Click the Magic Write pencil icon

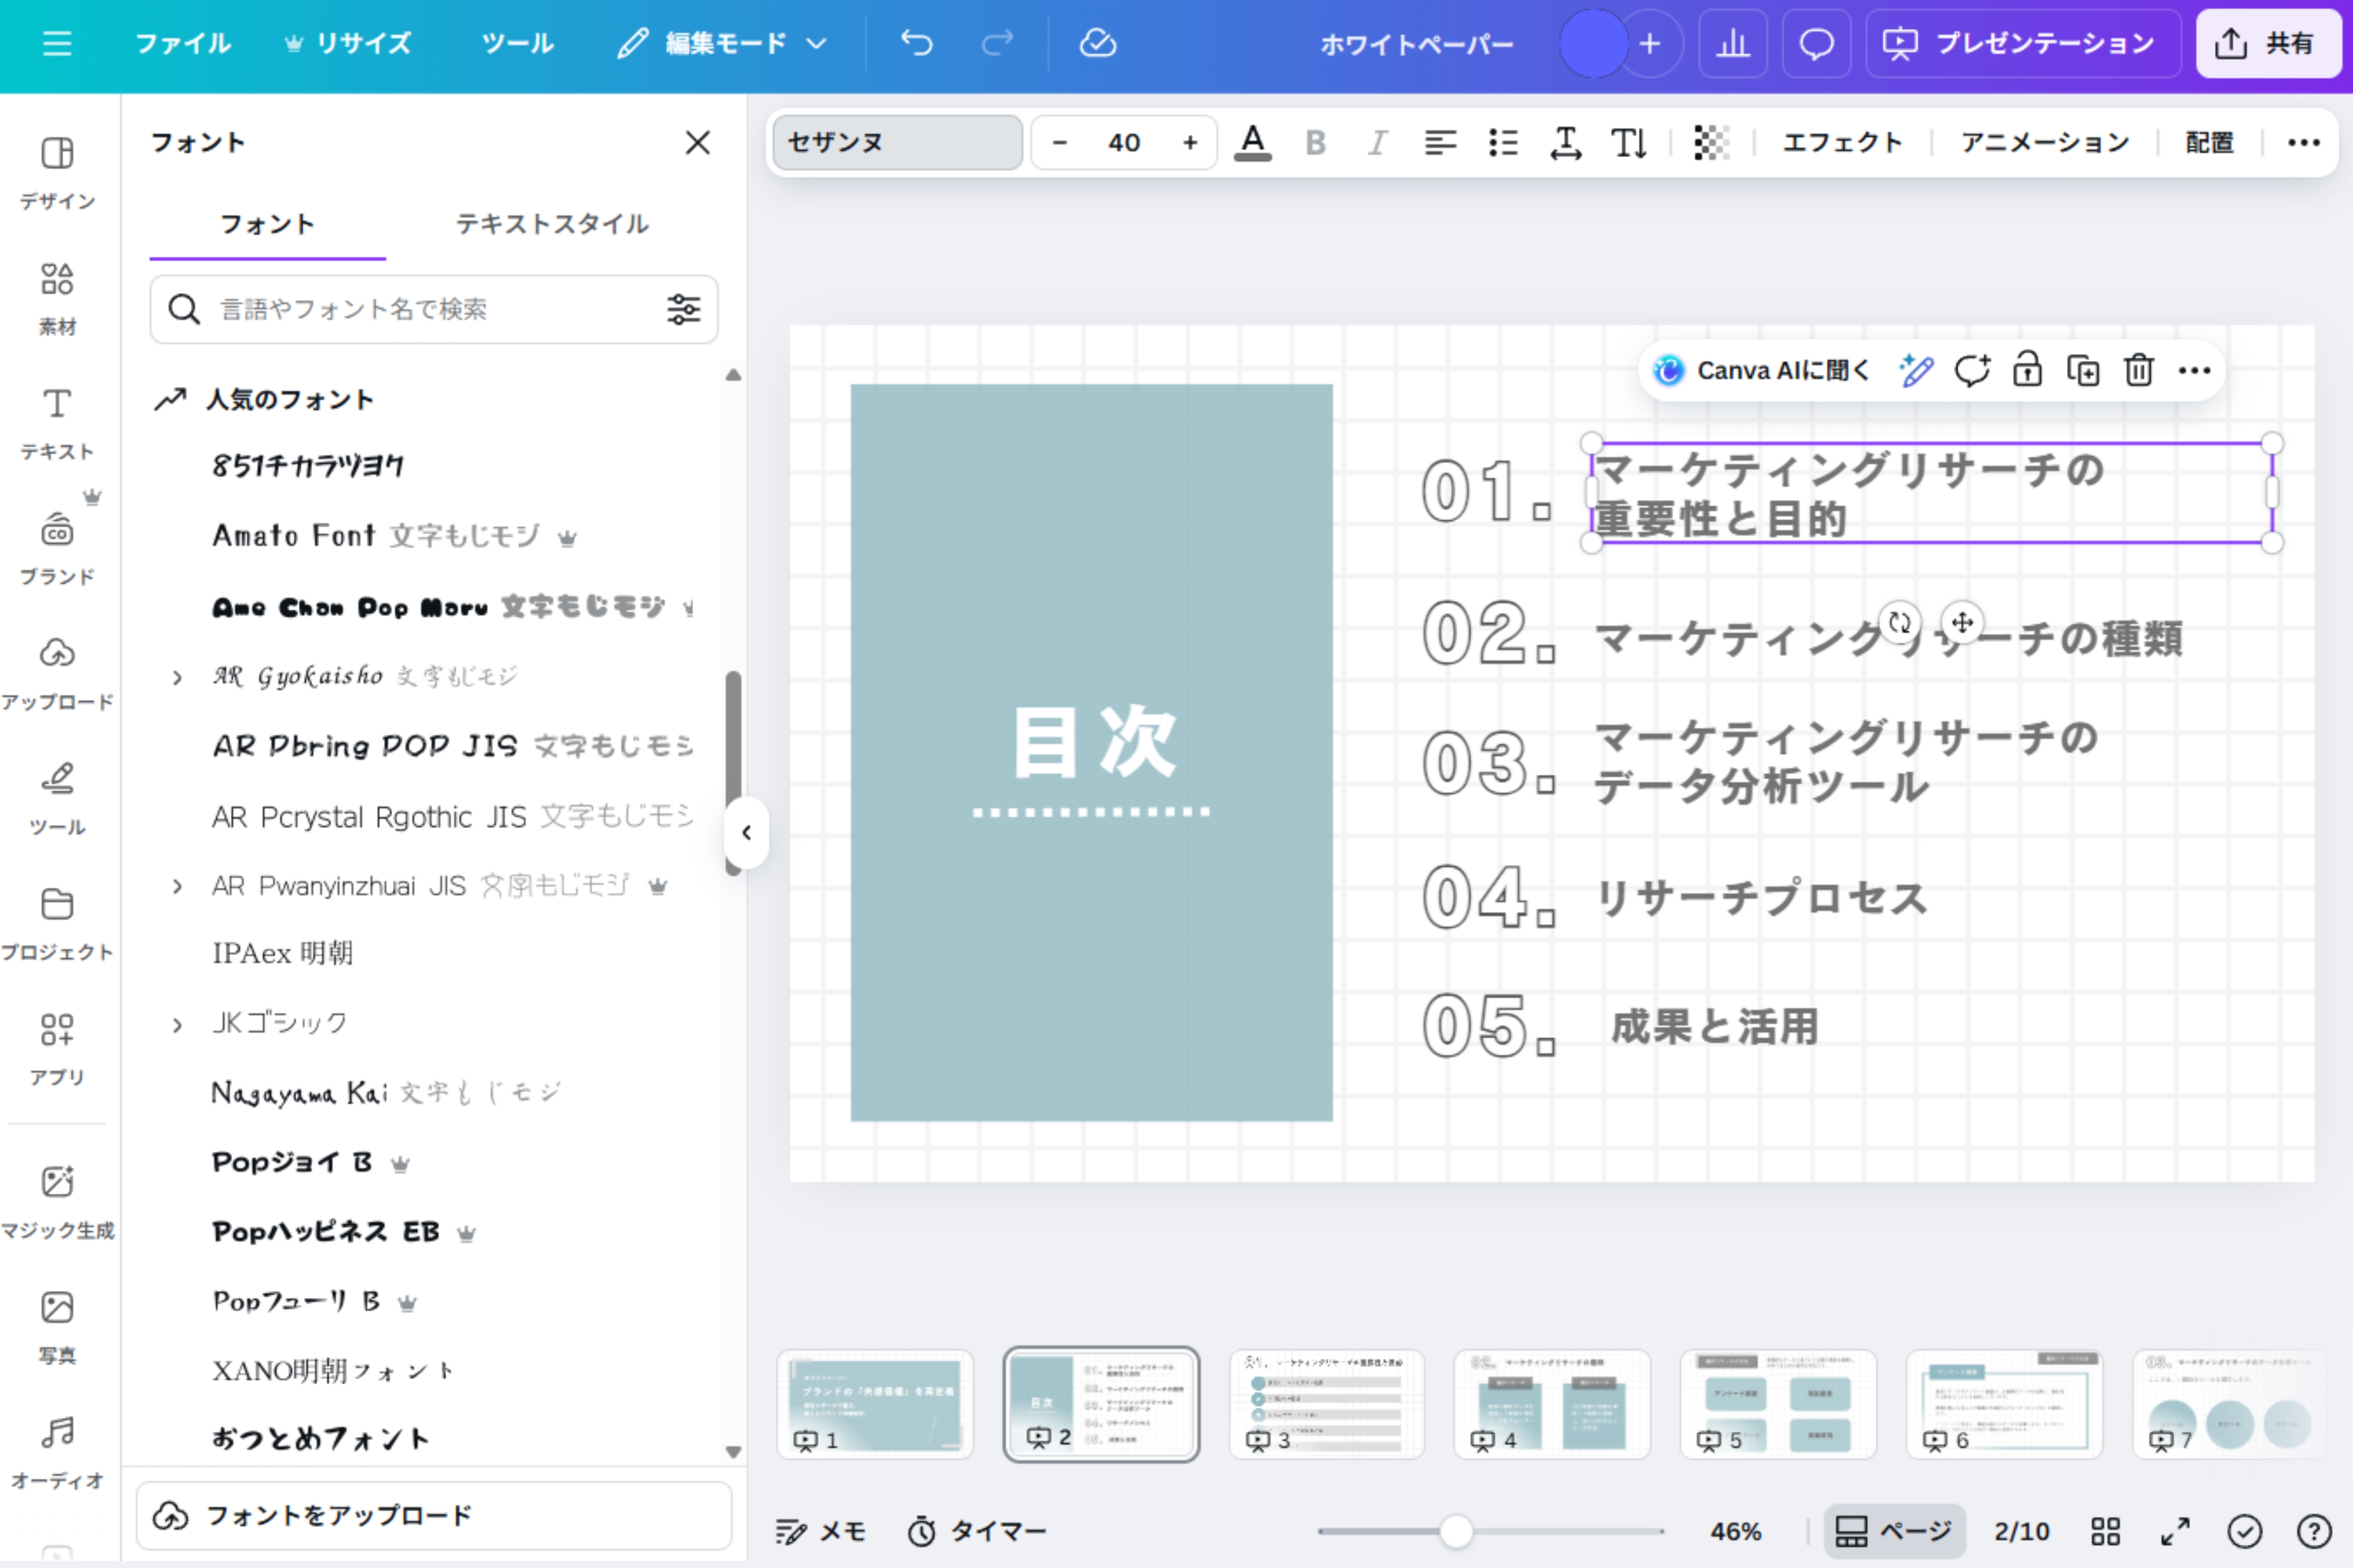[x=1916, y=371]
